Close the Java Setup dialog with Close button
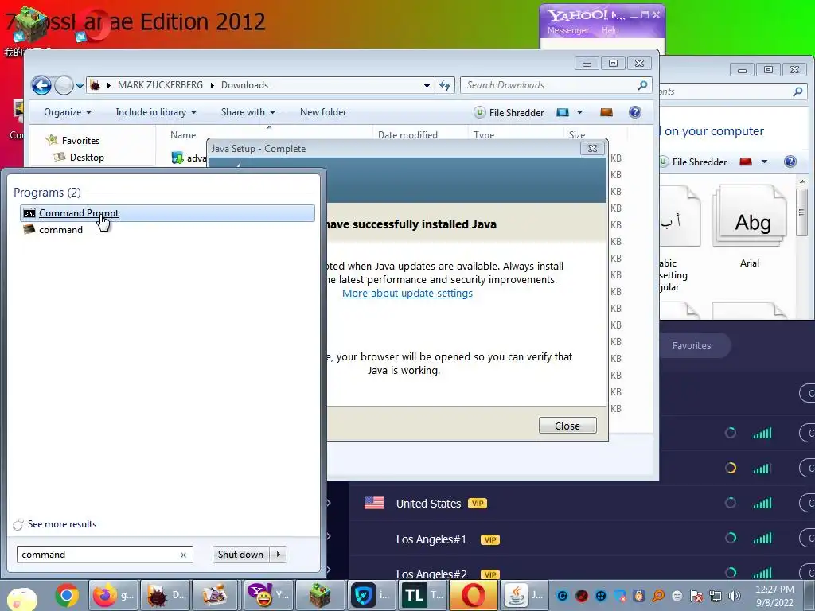This screenshot has height=611, width=815. (x=567, y=426)
